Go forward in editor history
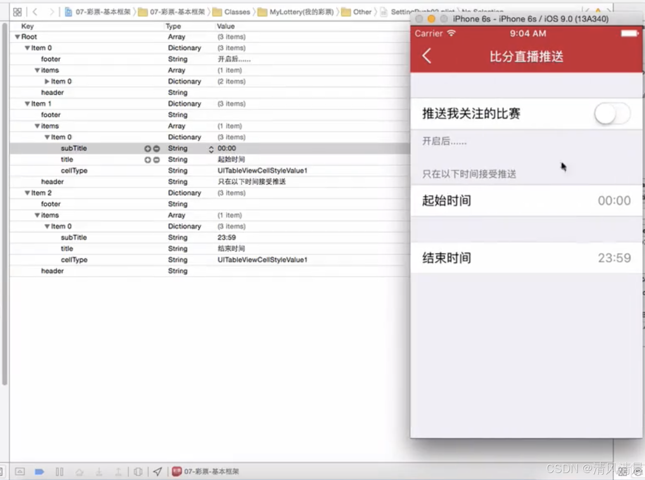This screenshot has height=480, width=645. click(x=52, y=12)
